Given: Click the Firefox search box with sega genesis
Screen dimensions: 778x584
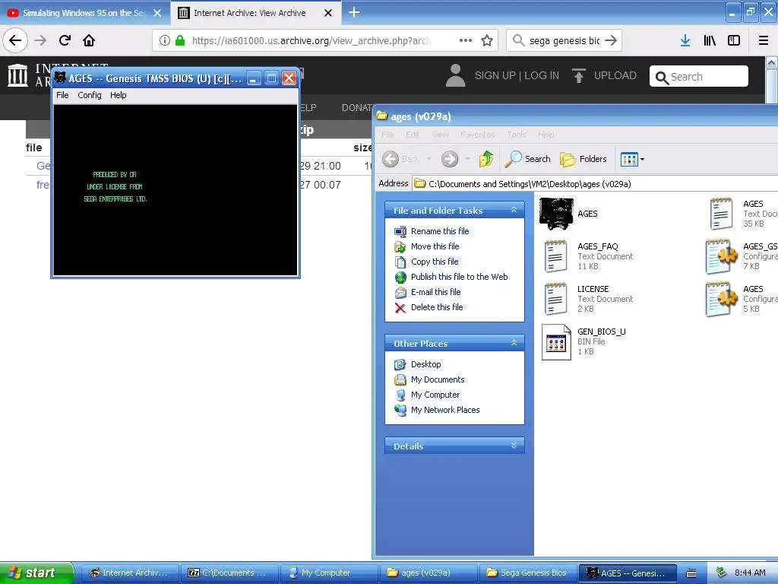Looking at the screenshot, I should 565,41.
